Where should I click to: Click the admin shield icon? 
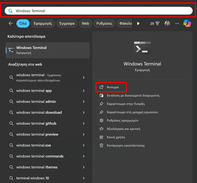[101, 95]
